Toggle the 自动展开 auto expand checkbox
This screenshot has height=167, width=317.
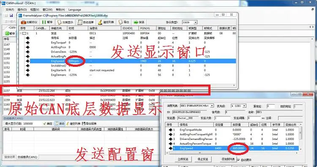point(238,160)
